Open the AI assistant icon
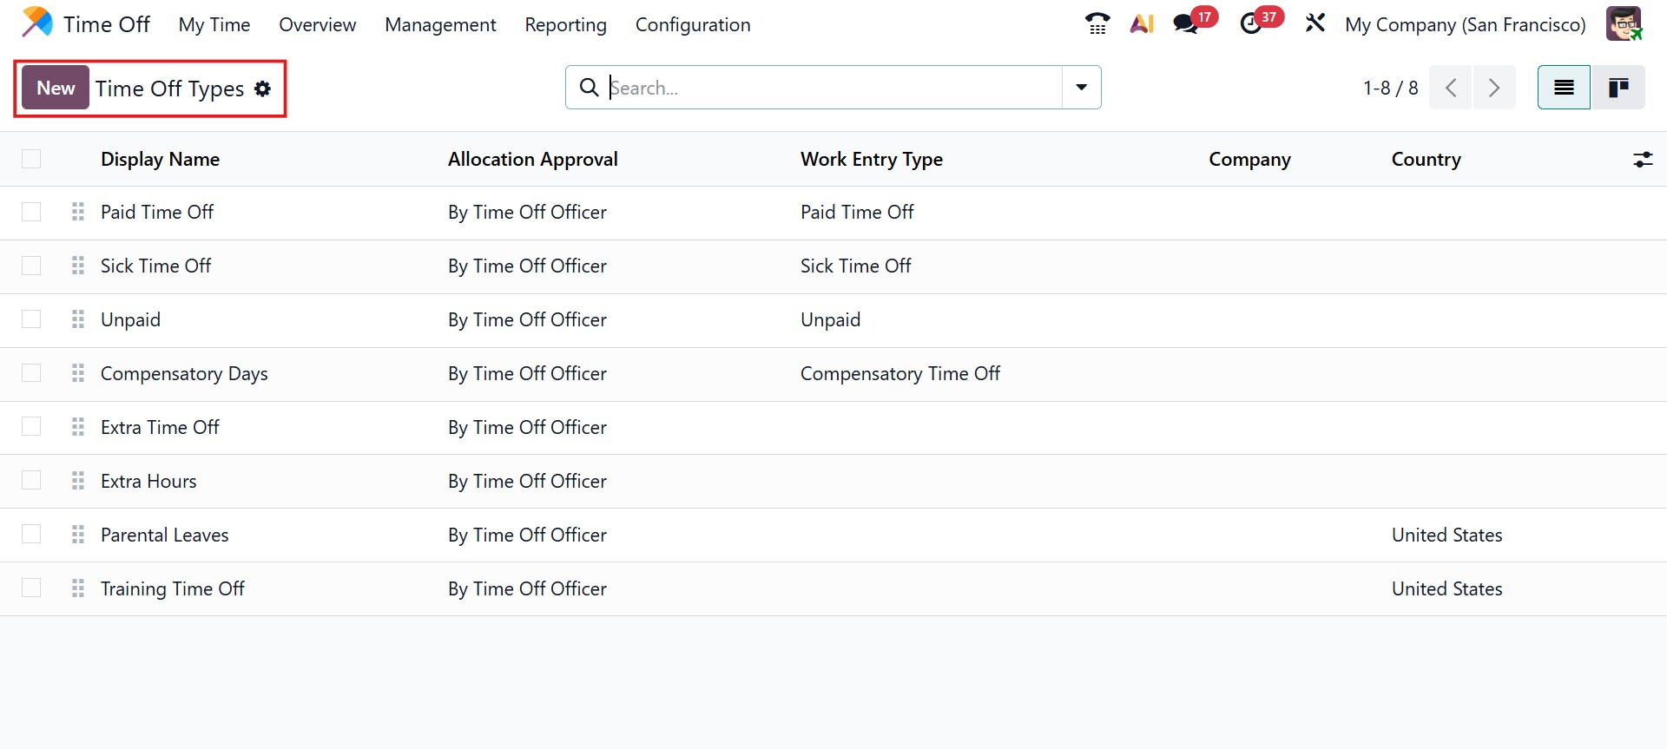Screen dimensions: 1667x749 [x=1142, y=23]
